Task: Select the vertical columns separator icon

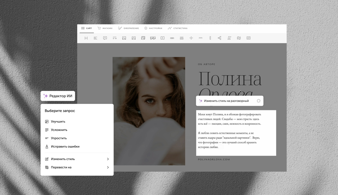Action: pyautogui.click(x=210, y=38)
